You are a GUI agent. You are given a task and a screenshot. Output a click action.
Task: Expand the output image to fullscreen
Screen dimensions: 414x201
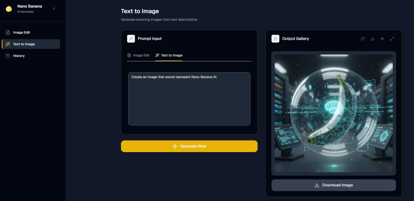point(392,39)
